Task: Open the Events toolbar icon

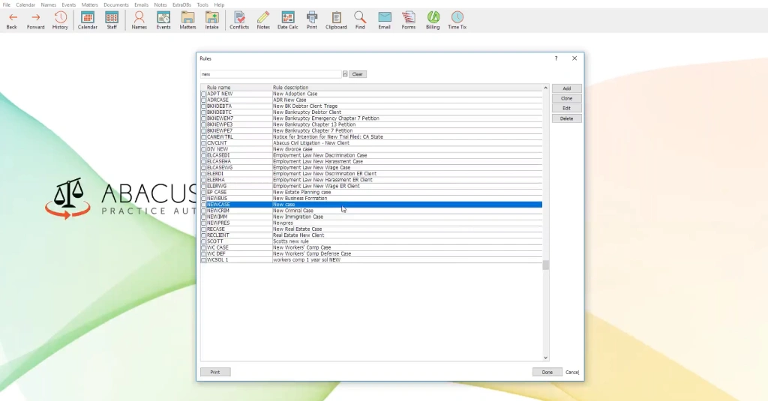Action: pos(163,20)
